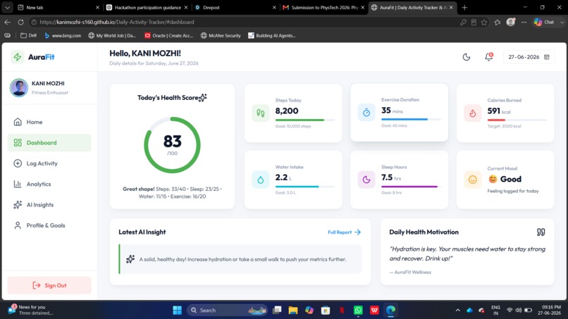Viewport: 568px width, 319px height.
Task: Open File Explorer from the taskbar
Action: click(292, 311)
